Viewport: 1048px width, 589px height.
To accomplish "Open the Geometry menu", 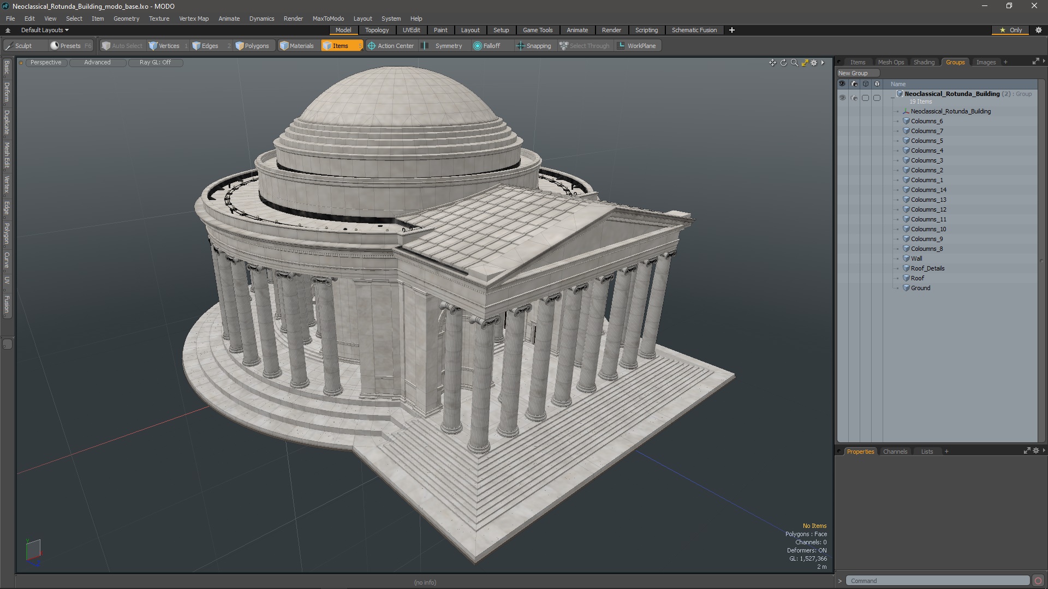I will click(126, 19).
